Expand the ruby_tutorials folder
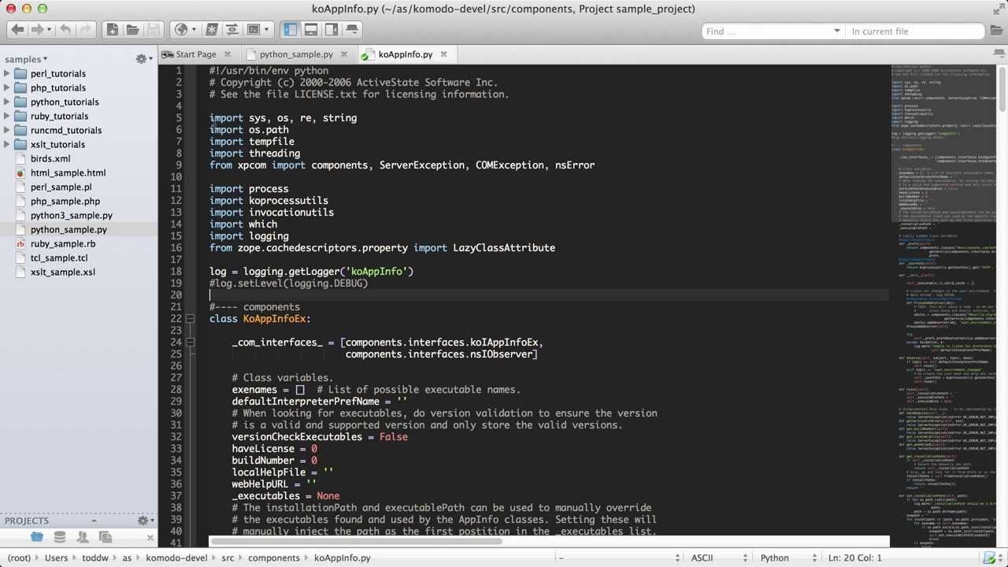 pyautogui.click(x=7, y=116)
